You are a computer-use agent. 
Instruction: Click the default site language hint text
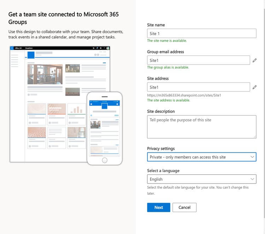(198, 190)
